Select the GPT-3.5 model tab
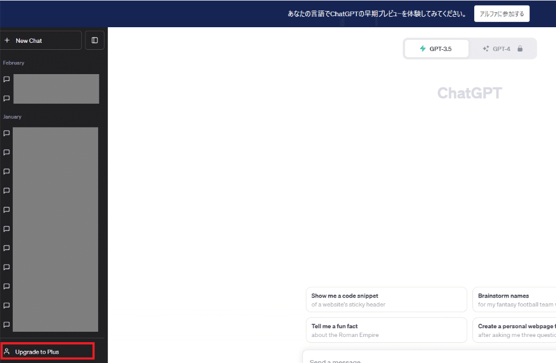The width and height of the screenshot is (556, 363). (436, 49)
